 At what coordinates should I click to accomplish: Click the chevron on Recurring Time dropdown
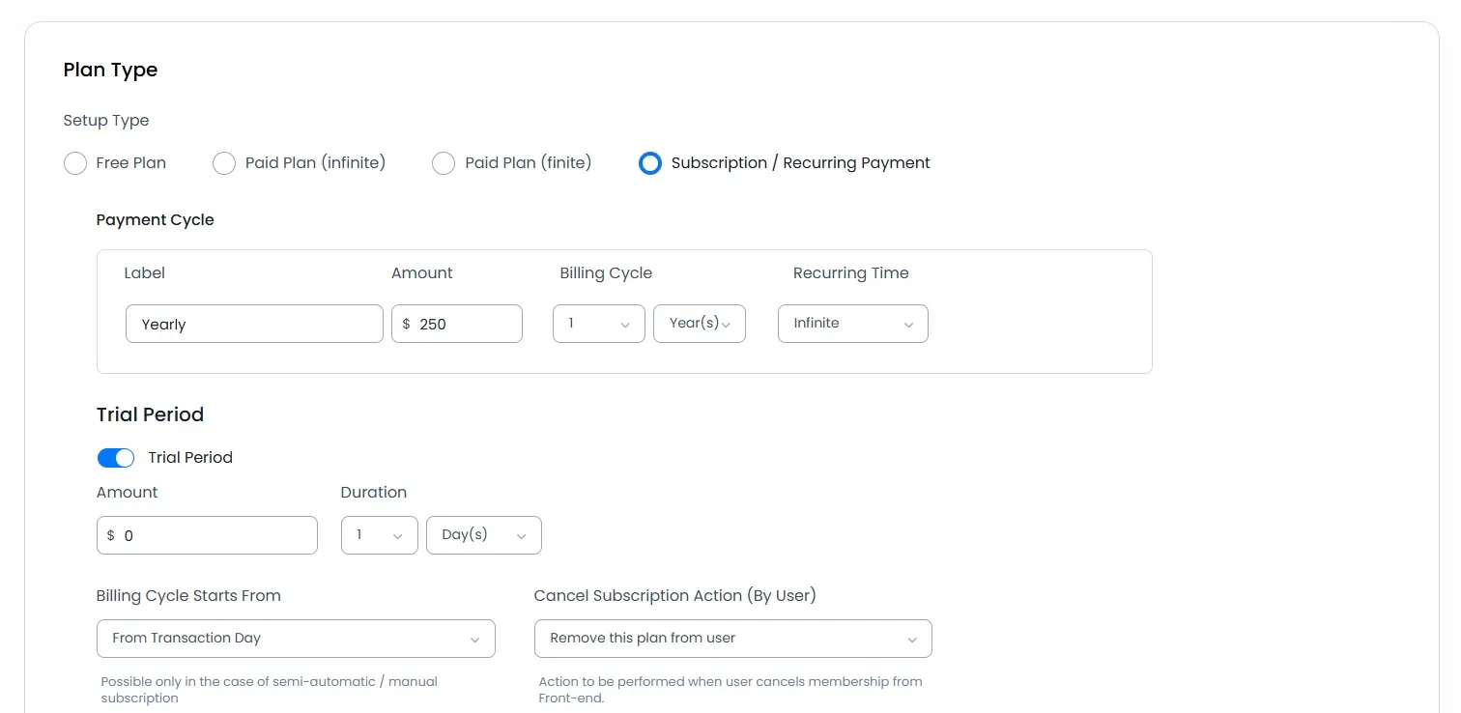pos(908,324)
